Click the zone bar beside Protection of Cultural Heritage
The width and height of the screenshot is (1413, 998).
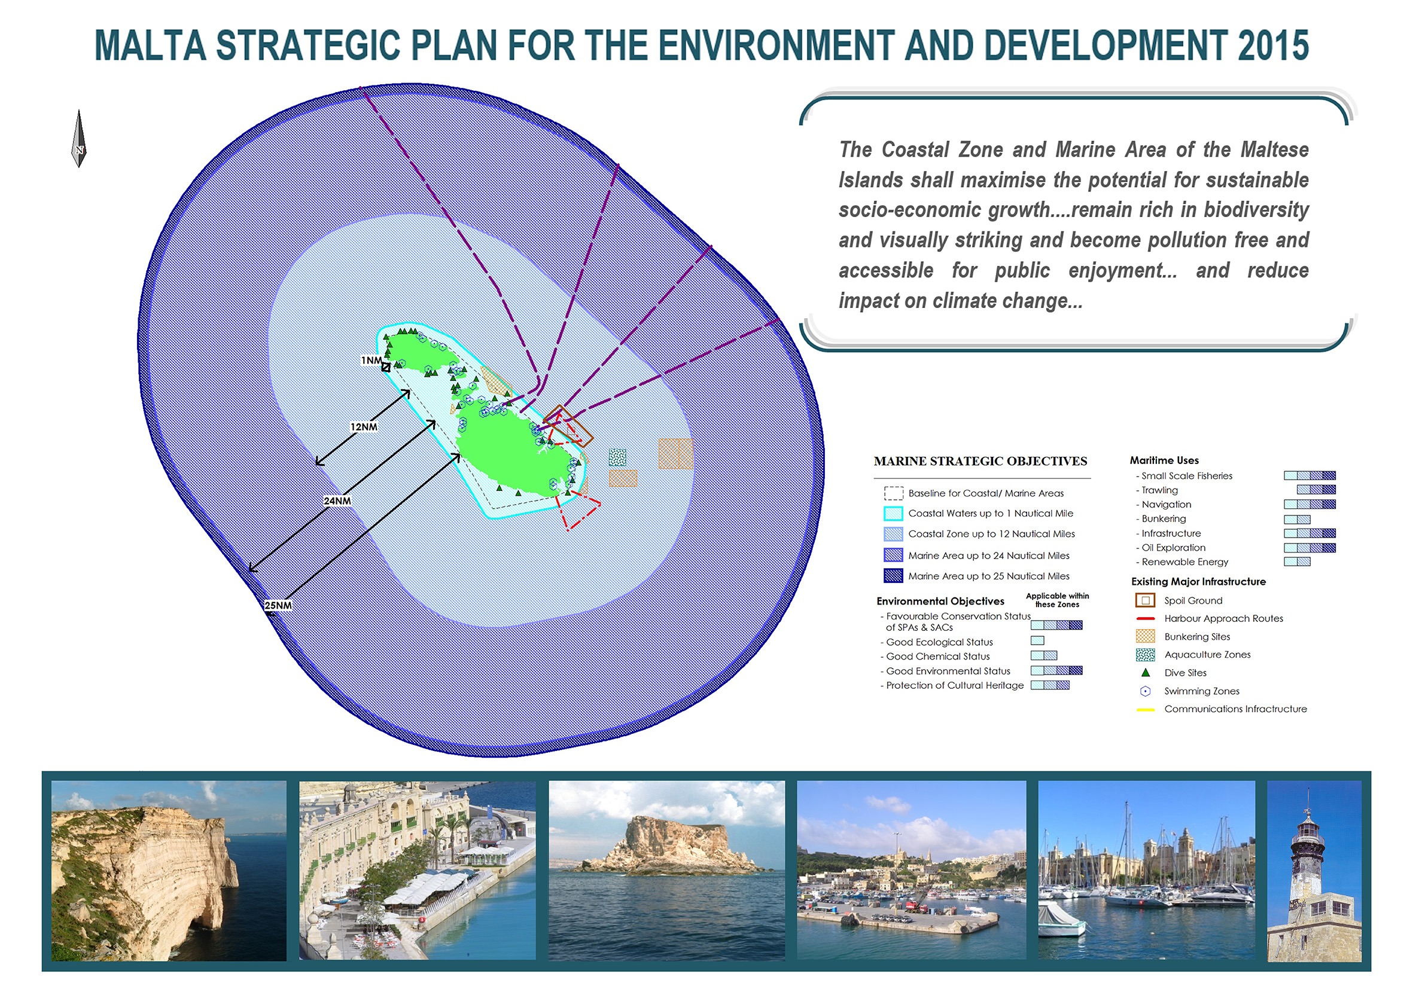tap(1050, 685)
